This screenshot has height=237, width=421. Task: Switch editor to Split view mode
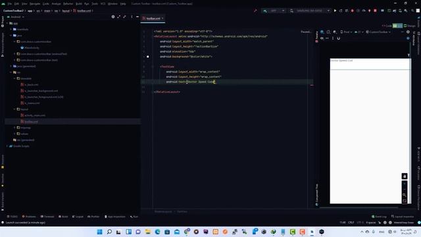coord(397,26)
